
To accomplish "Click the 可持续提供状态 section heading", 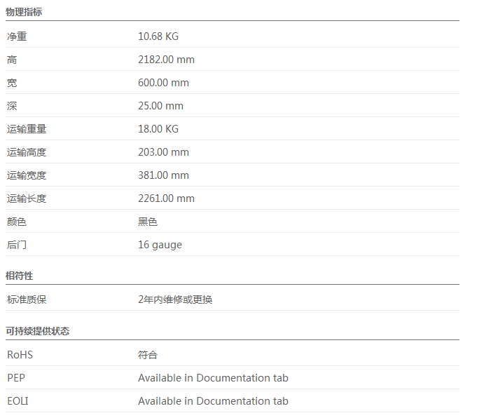I will [x=37, y=331].
